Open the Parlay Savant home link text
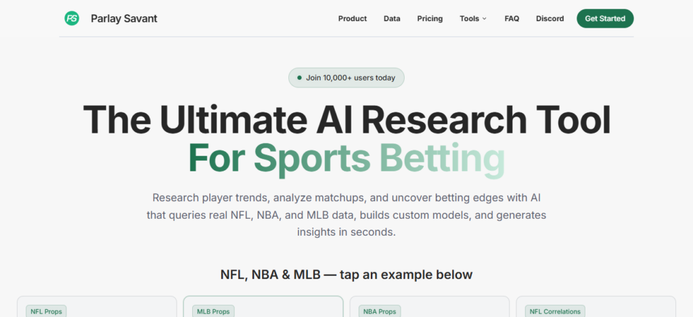 click(x=124, y=18)
